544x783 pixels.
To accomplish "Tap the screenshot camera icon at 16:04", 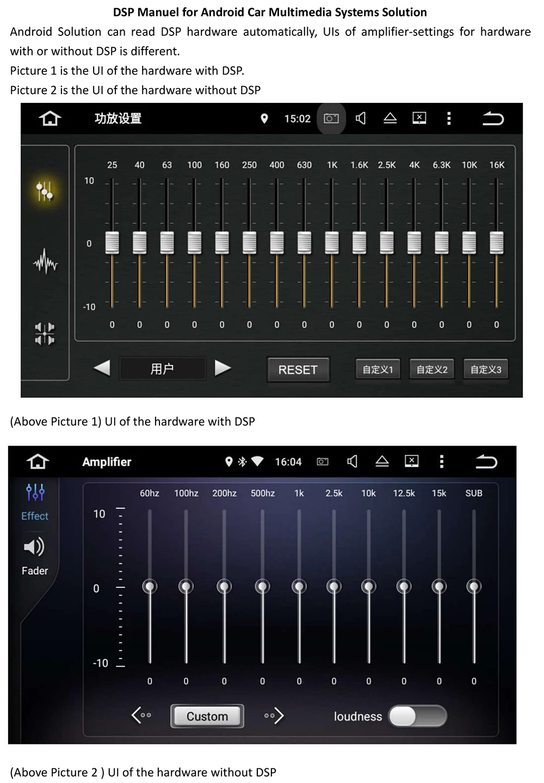I will (323, 461).
